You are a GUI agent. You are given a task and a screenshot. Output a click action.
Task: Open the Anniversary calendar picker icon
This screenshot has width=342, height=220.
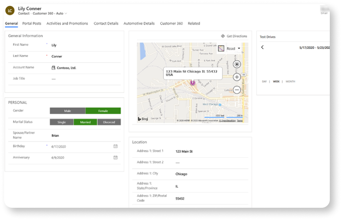coord(116,157)
